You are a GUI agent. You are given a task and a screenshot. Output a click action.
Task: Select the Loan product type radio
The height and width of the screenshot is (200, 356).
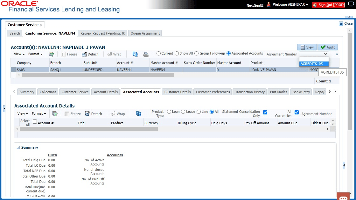tap(169, 112)
